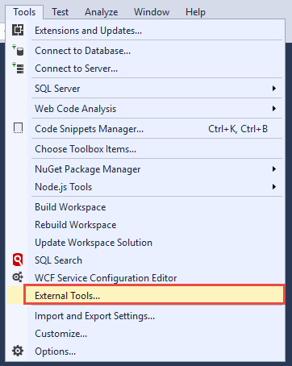Expand the NuGet Package Manager submenu arrow

coord(274,169)
